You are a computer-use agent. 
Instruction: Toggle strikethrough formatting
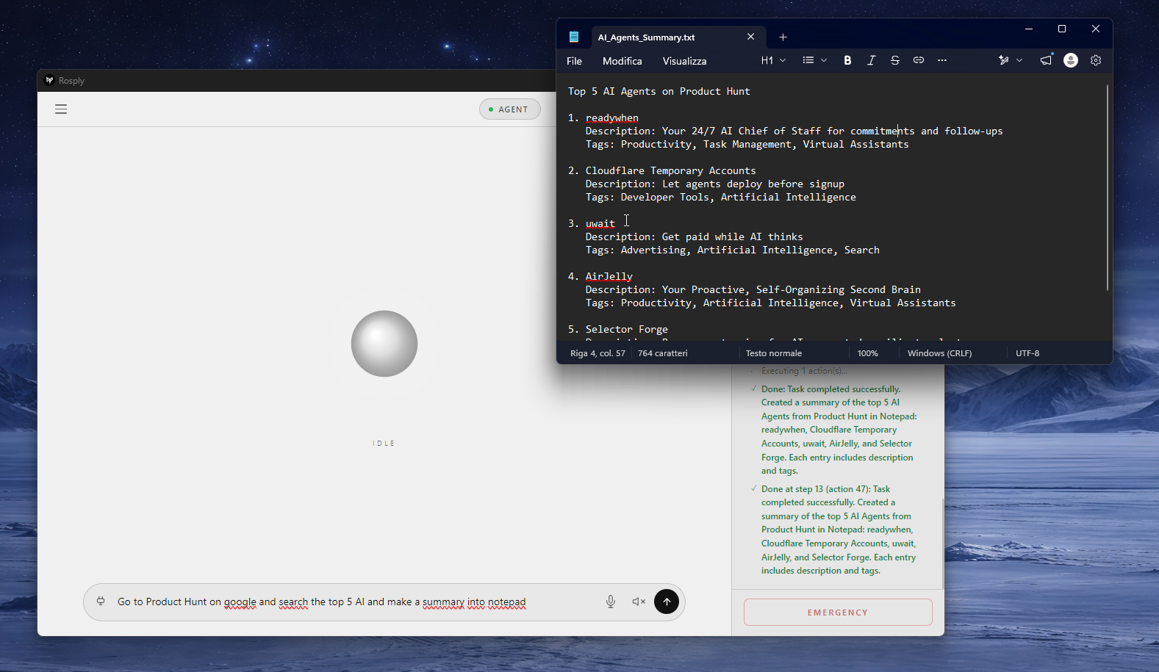[894, 60]
